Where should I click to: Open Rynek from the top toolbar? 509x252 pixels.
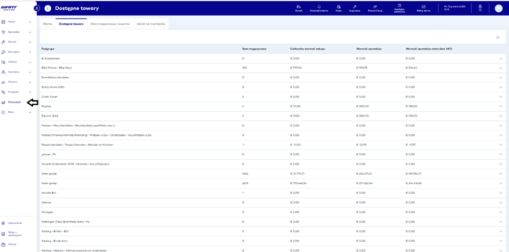pyautogui.click(x=298, y=8)
